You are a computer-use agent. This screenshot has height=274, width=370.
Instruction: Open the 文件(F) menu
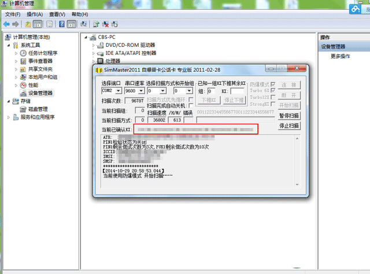(x=13, y=14)
